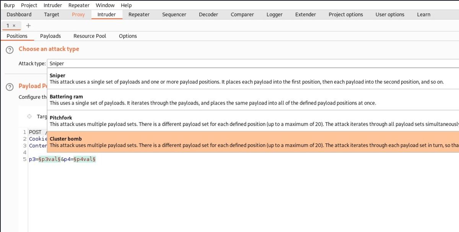The width and height of the screenshot is (459, 232).
Task: Open the Repeater menu in menu bar
Action: (79, 5)
